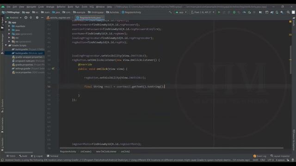Screen dimensions: 296x166
Task: Open the File menu
Action: 8,7
